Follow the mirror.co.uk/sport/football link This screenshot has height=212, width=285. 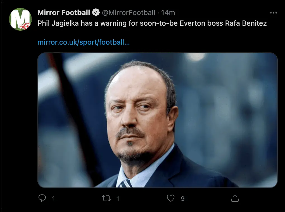point(84,43)
